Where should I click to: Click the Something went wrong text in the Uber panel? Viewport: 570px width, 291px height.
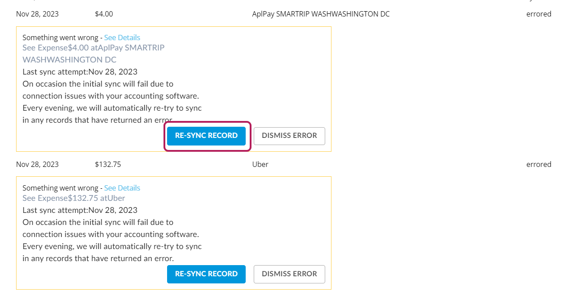[60, 188]
